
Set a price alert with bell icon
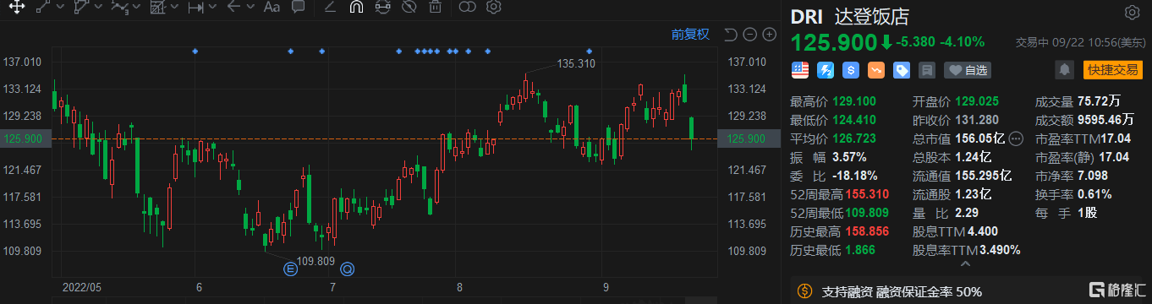pos(1065,69)
